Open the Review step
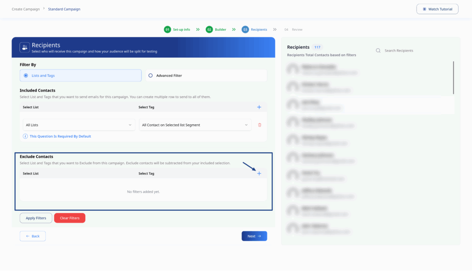 click(294, 29)
